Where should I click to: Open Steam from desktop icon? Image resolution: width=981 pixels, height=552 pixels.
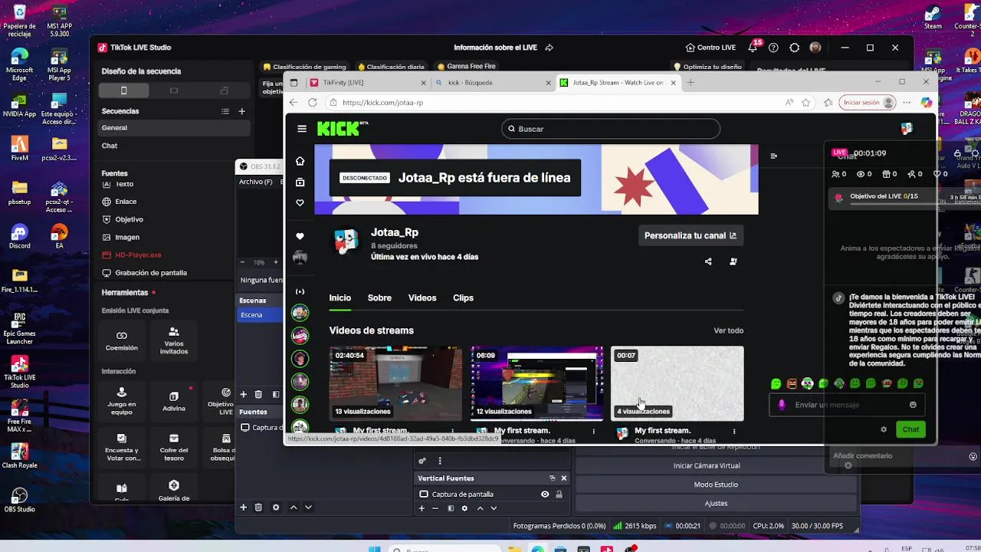pos(933,18)
